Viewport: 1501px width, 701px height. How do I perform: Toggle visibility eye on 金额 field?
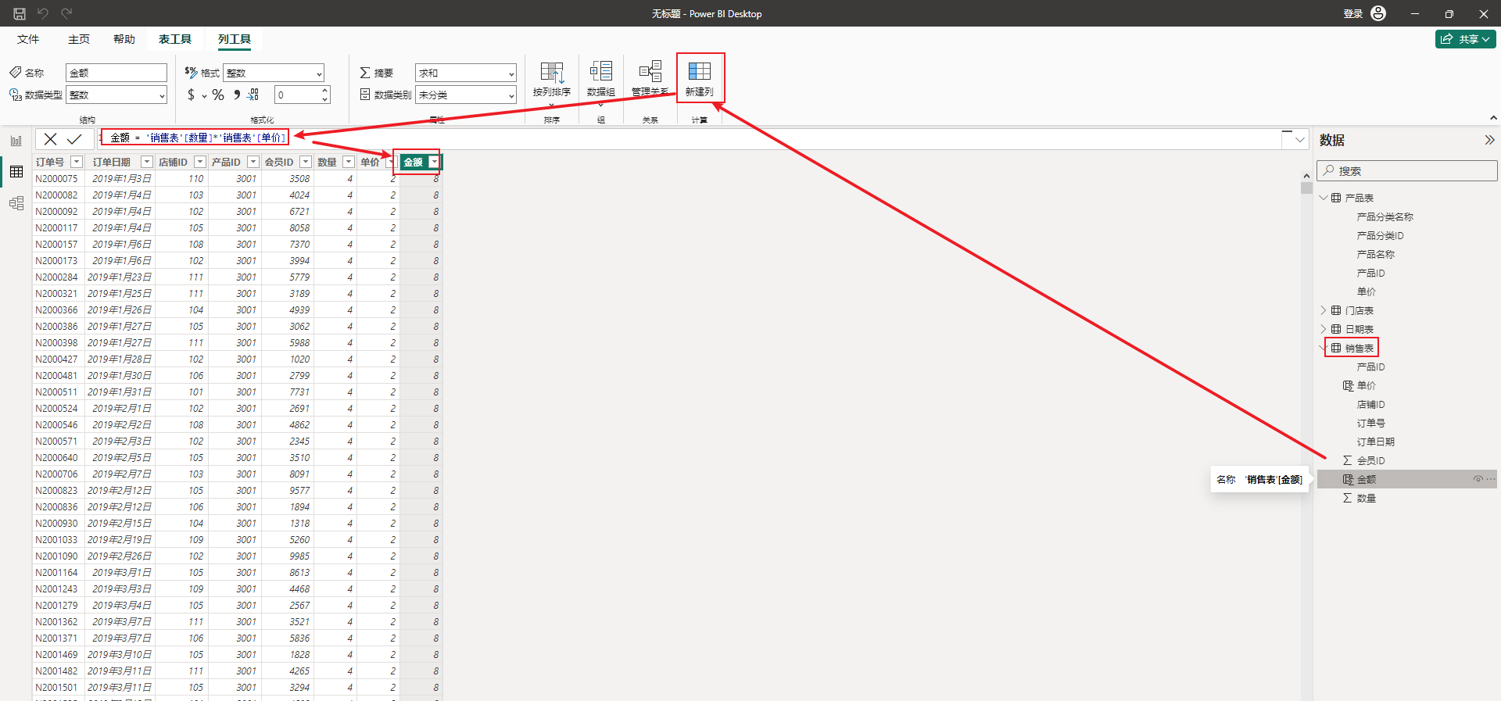pyautogui.click(x=1478, y=479)
